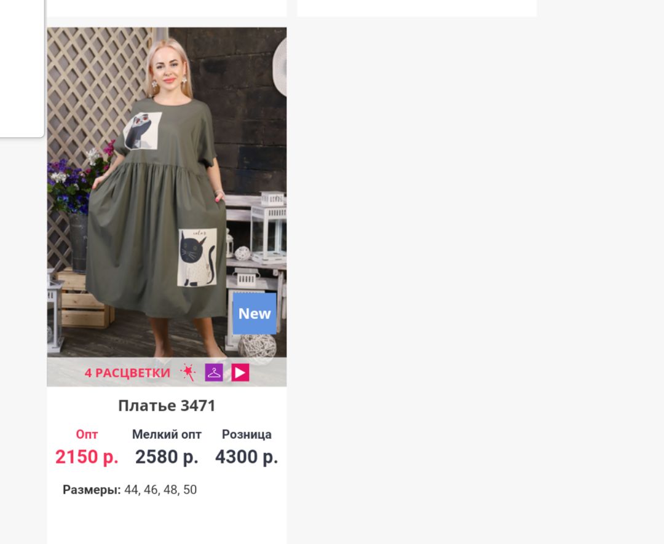Click the Размеры sizes label
664x544 pixels.
coord(92,490)
